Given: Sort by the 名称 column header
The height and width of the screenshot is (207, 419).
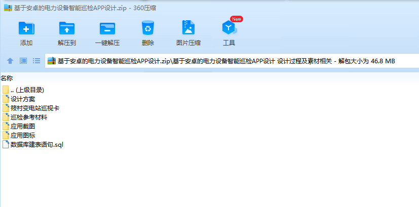Looking at the screenshot, I should tap(7, 78).
